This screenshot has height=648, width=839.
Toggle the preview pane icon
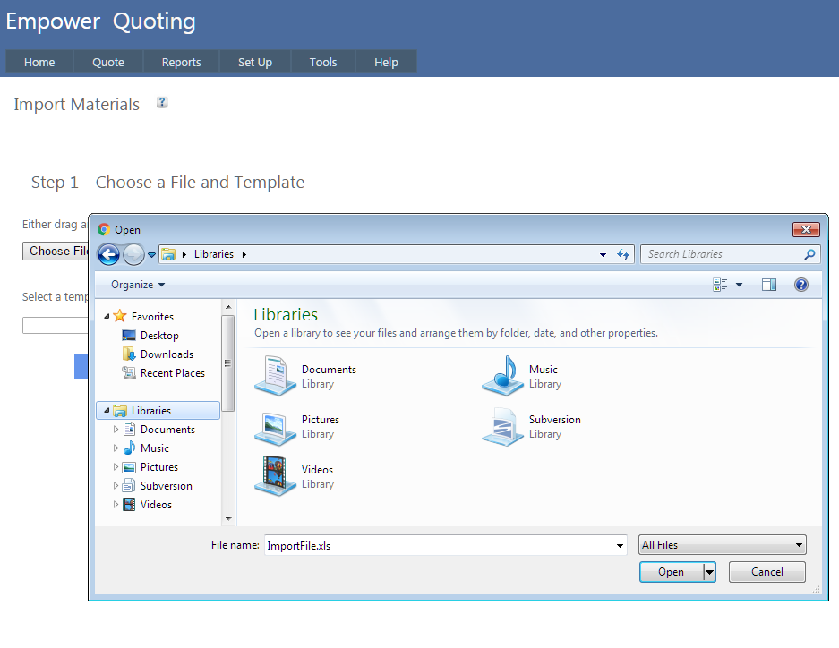768,285
